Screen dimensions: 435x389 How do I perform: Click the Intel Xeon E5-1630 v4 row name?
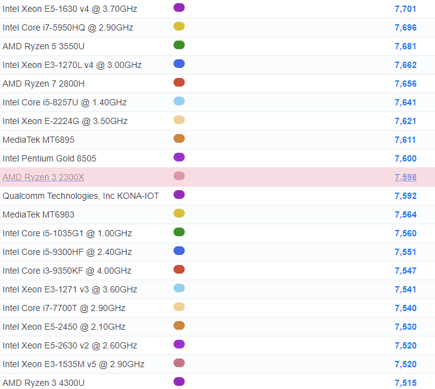tap(70, 9)
